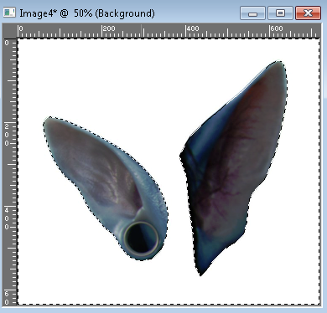327x313 pixels.
Task: Maximize the Image4 document window
Action: tap(280, 13)
